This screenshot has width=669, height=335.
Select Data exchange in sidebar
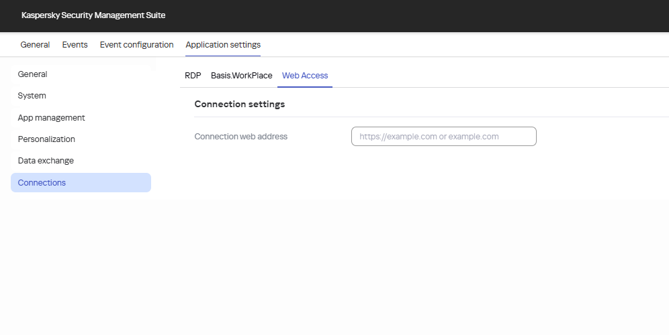coord(81,161)
